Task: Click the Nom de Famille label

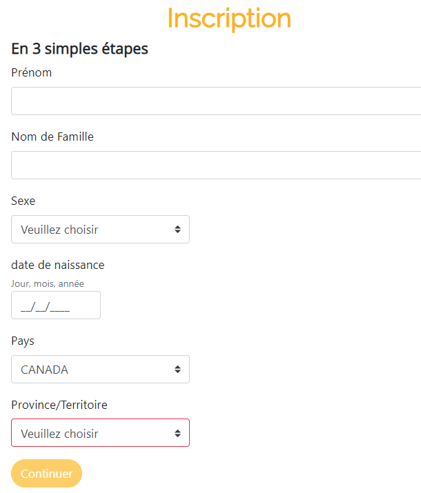Action: point(52,137)
